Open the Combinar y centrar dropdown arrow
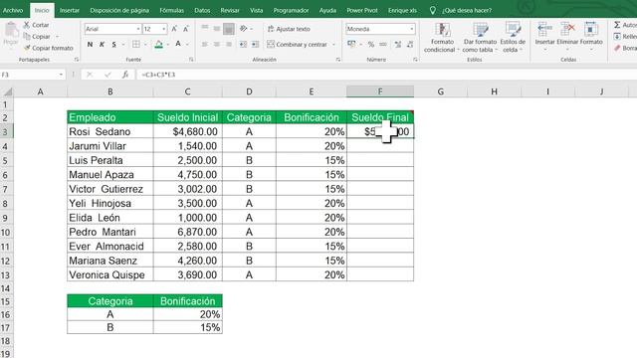The height and width of the screenshot is (358, 637). pos(334,44)
